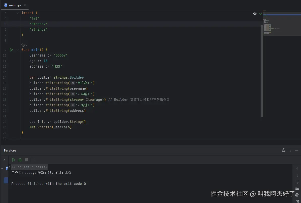Run main using the gutter play icon

[11, 50]
